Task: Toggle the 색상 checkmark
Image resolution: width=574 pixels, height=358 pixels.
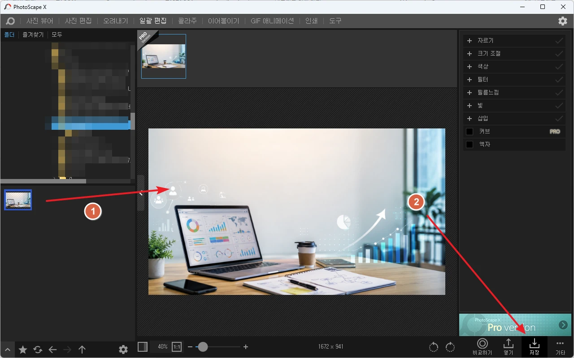Action: 559,67
